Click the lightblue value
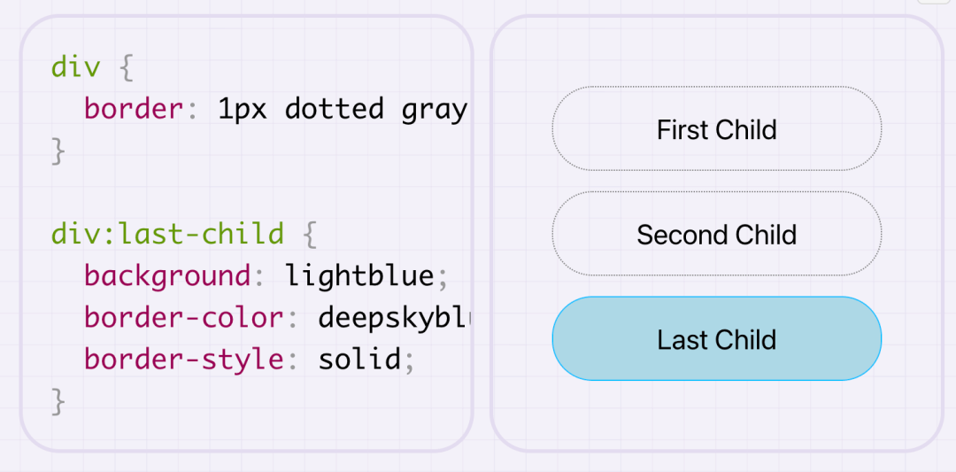This screenshot has height=472, width=956. click(359, 276)
